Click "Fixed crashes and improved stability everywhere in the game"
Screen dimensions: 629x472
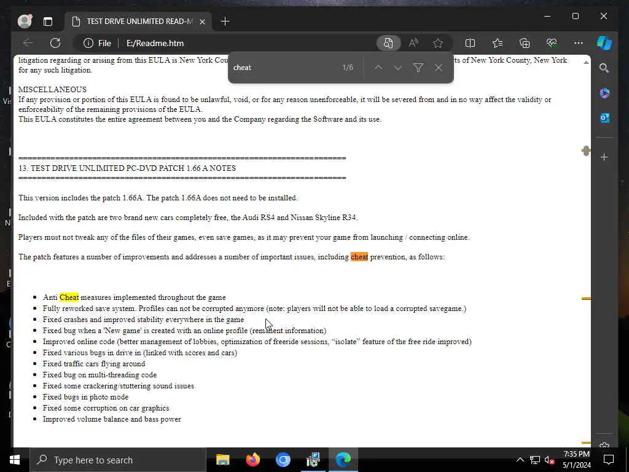point(143,320)
